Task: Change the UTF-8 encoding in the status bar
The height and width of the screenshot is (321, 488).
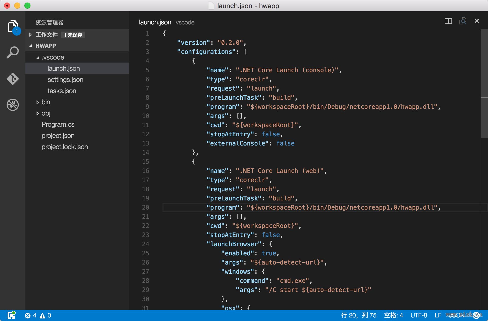Action: [x=419, y=315]
